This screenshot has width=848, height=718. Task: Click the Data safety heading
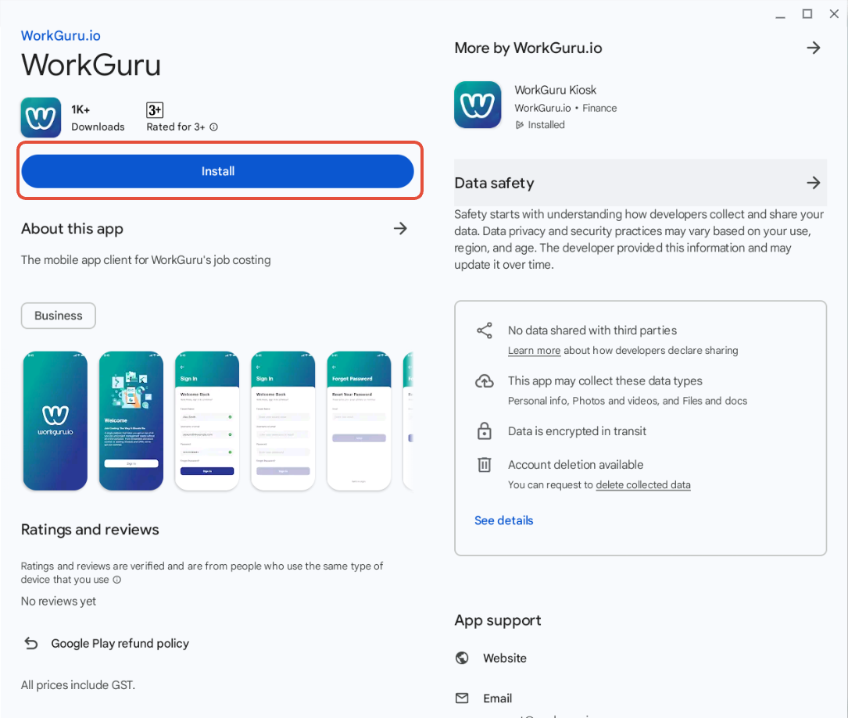click(494, 183)
